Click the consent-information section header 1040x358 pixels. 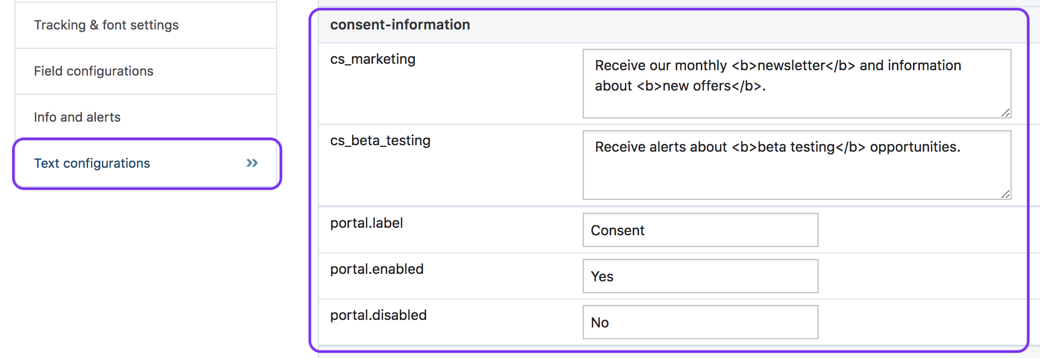tap(400, 25)
